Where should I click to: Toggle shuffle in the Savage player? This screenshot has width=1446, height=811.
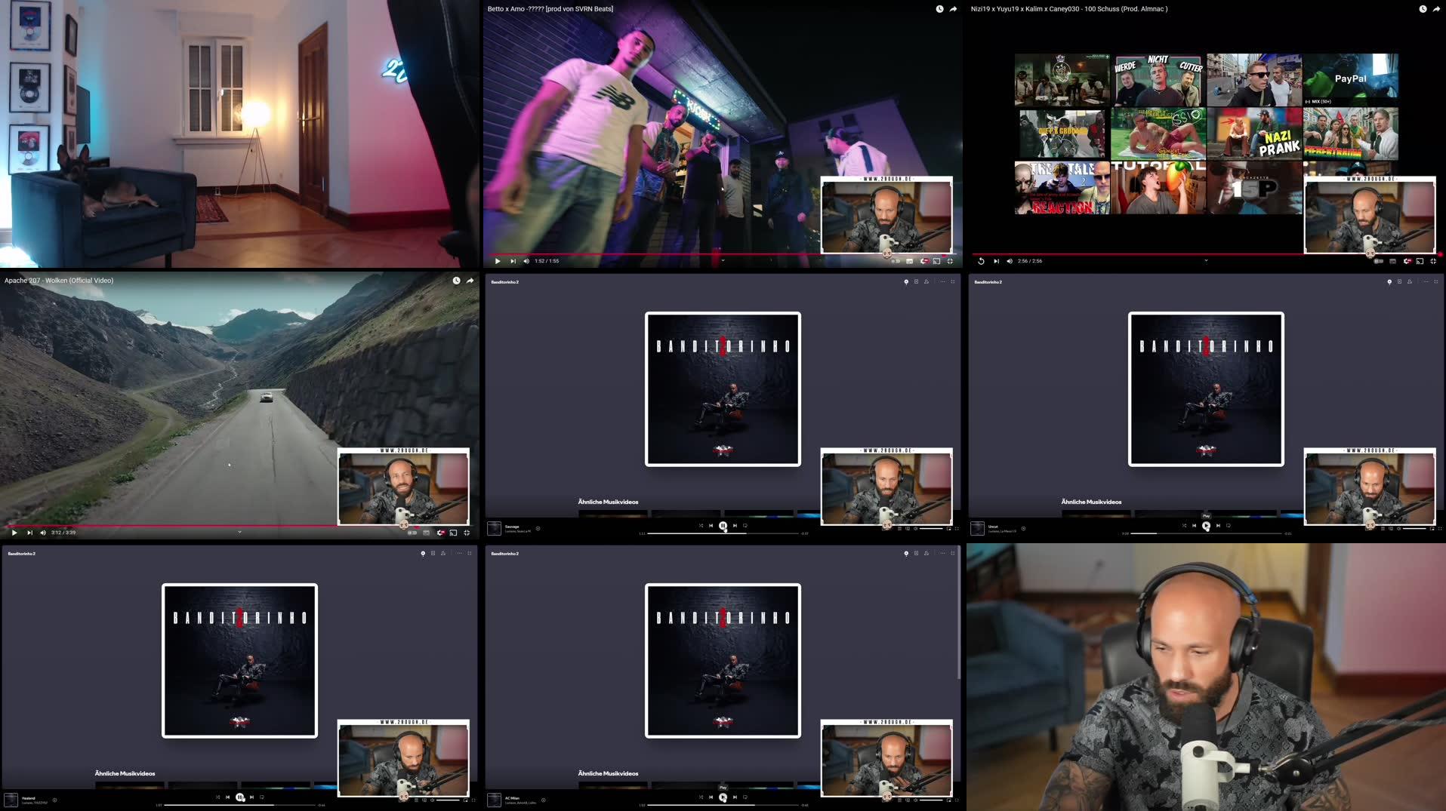(701, 526)
